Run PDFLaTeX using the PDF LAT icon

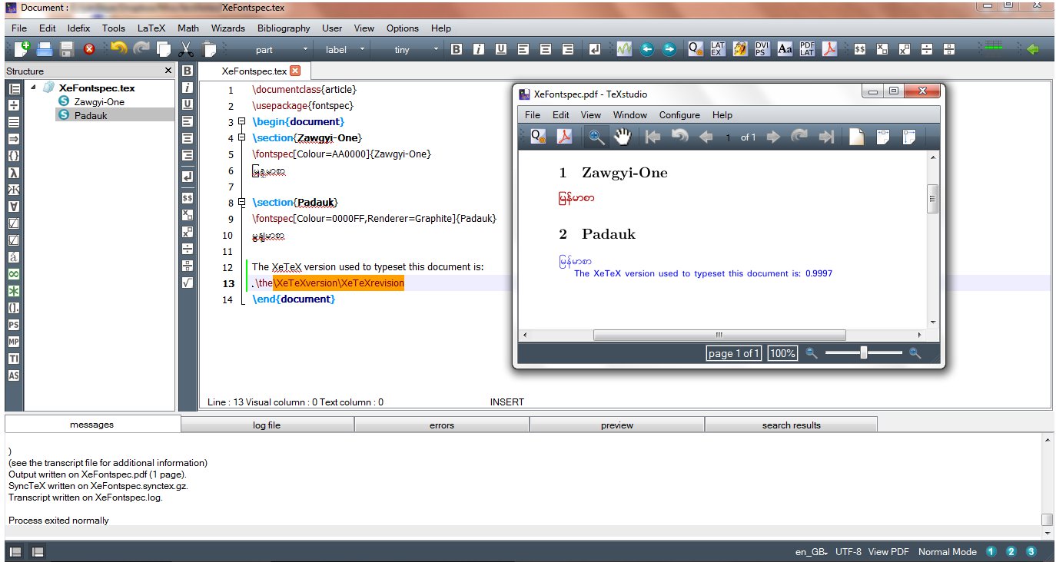(807, 49)
